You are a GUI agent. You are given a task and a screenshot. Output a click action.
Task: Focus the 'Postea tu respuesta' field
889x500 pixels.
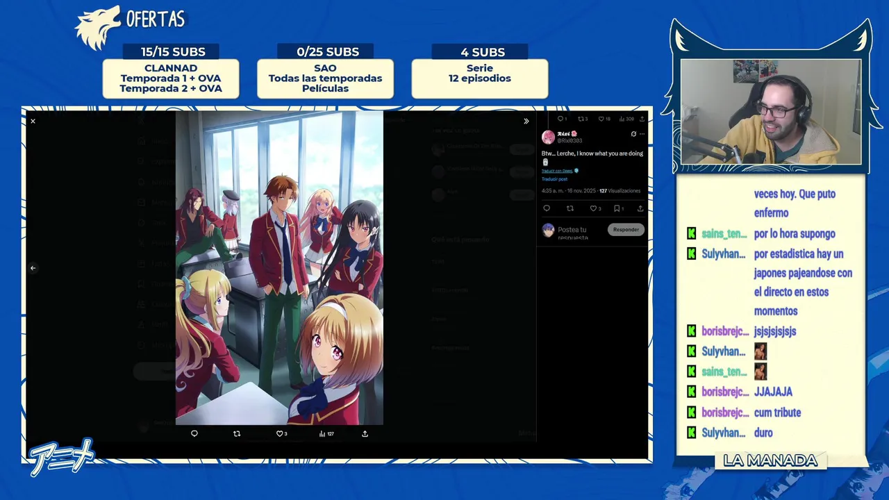(573, 233)
